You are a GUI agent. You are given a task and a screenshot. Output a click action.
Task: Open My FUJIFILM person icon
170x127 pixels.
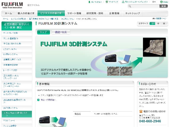coord(89,2)
